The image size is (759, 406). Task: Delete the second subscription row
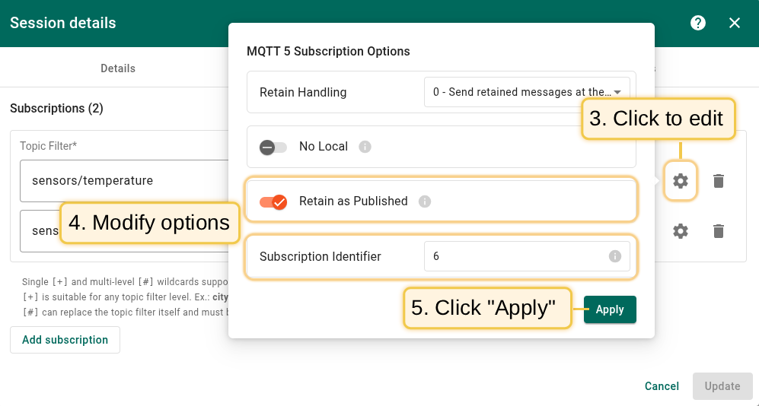pyautogui.click(x=718, y=231)
